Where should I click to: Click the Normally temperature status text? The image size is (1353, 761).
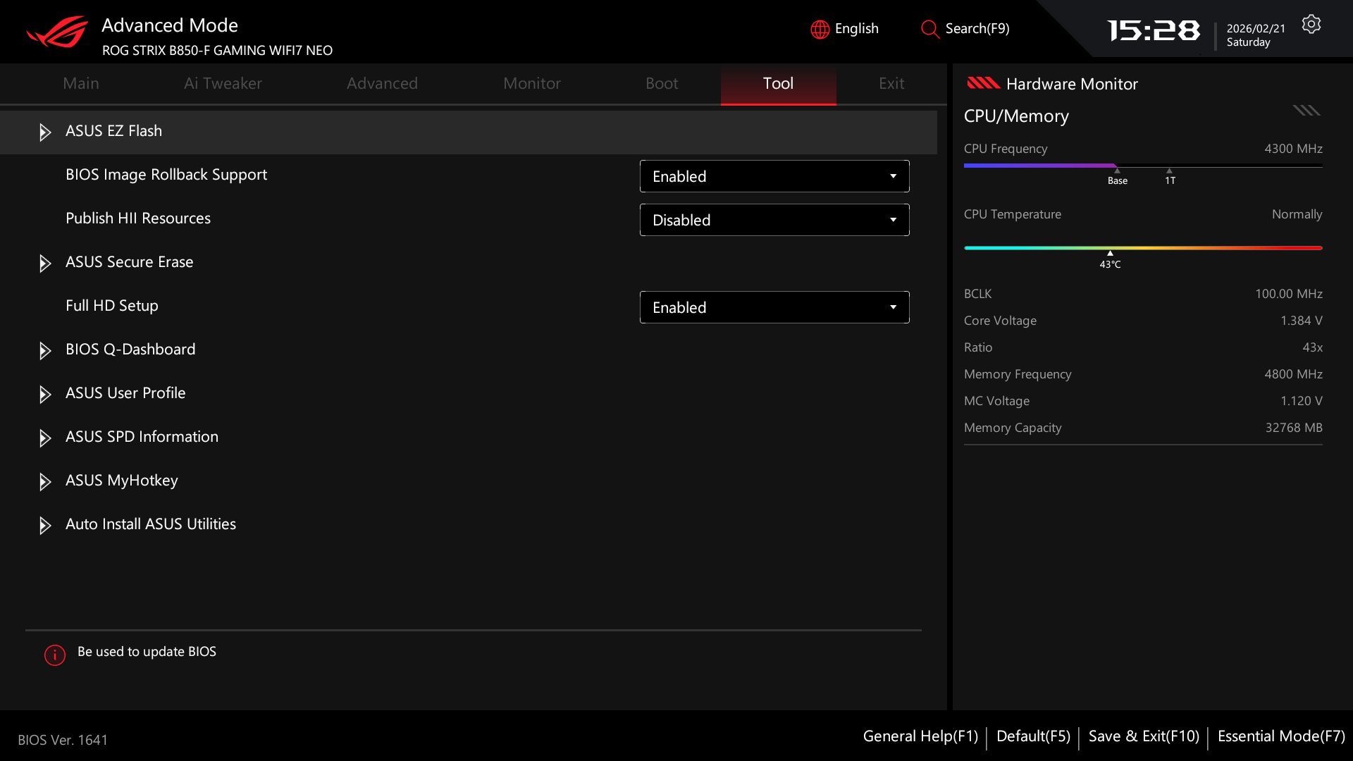pos(1297,214)
